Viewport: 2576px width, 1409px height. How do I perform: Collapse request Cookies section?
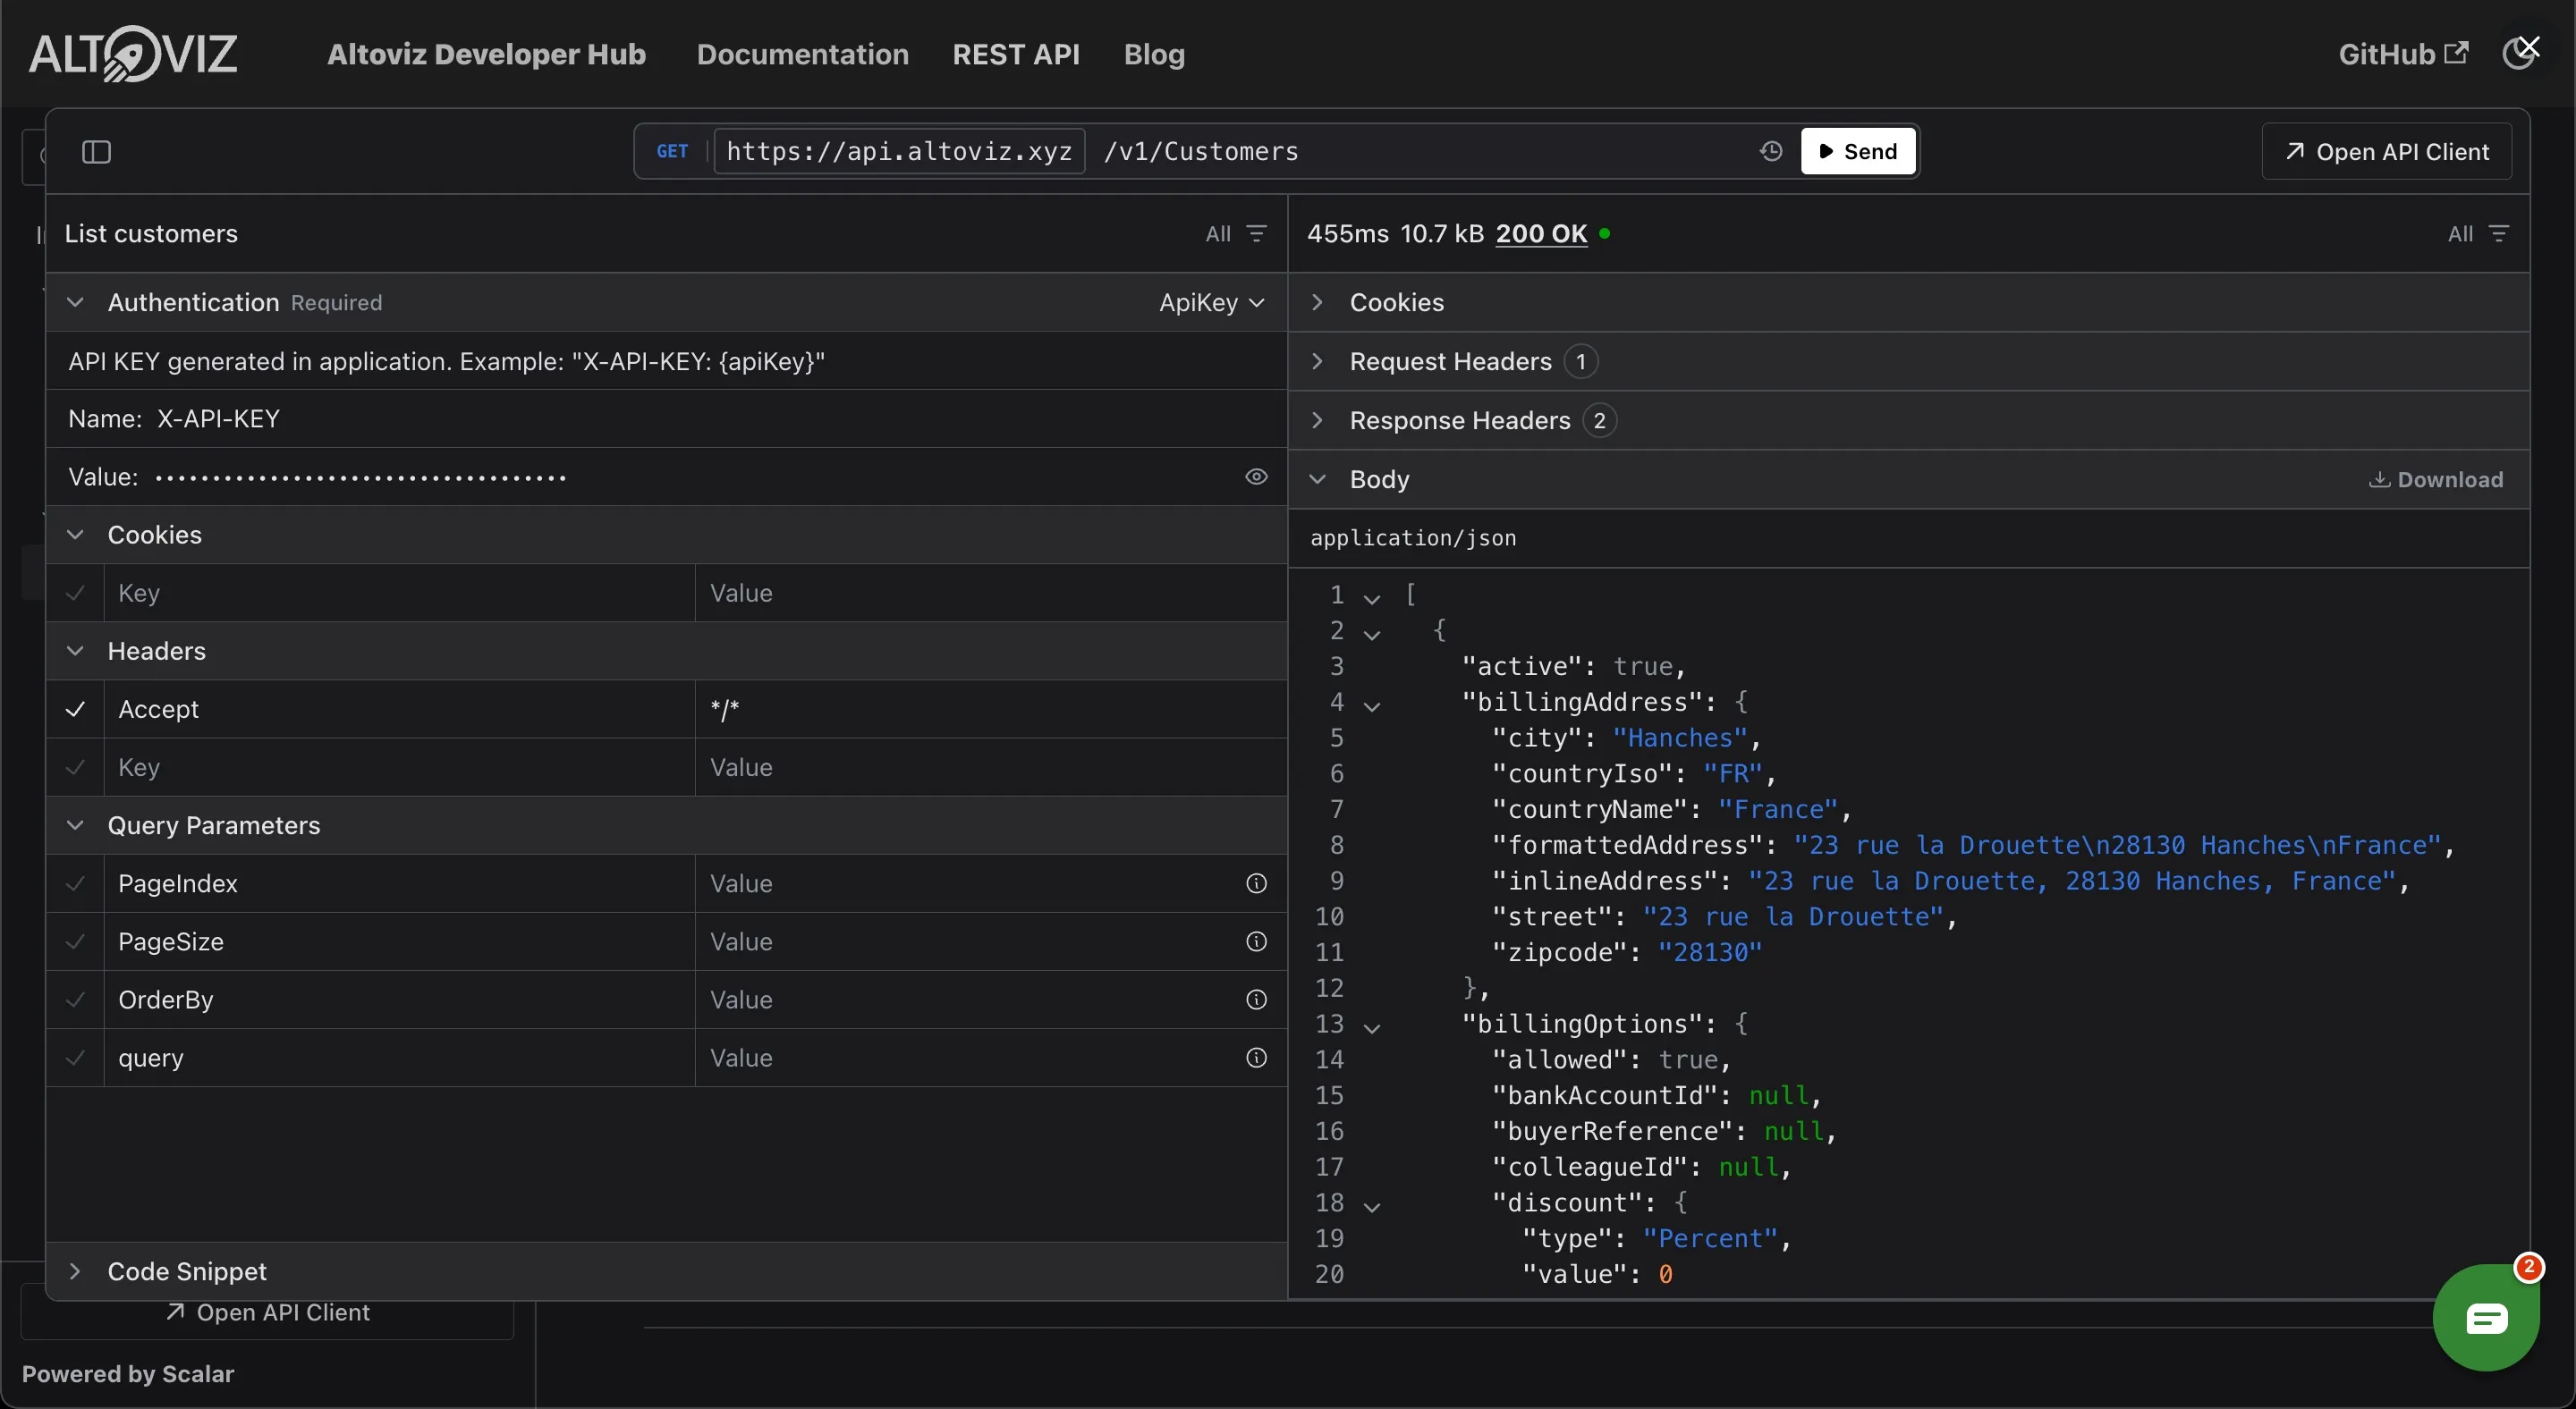(x=75, y=535)
